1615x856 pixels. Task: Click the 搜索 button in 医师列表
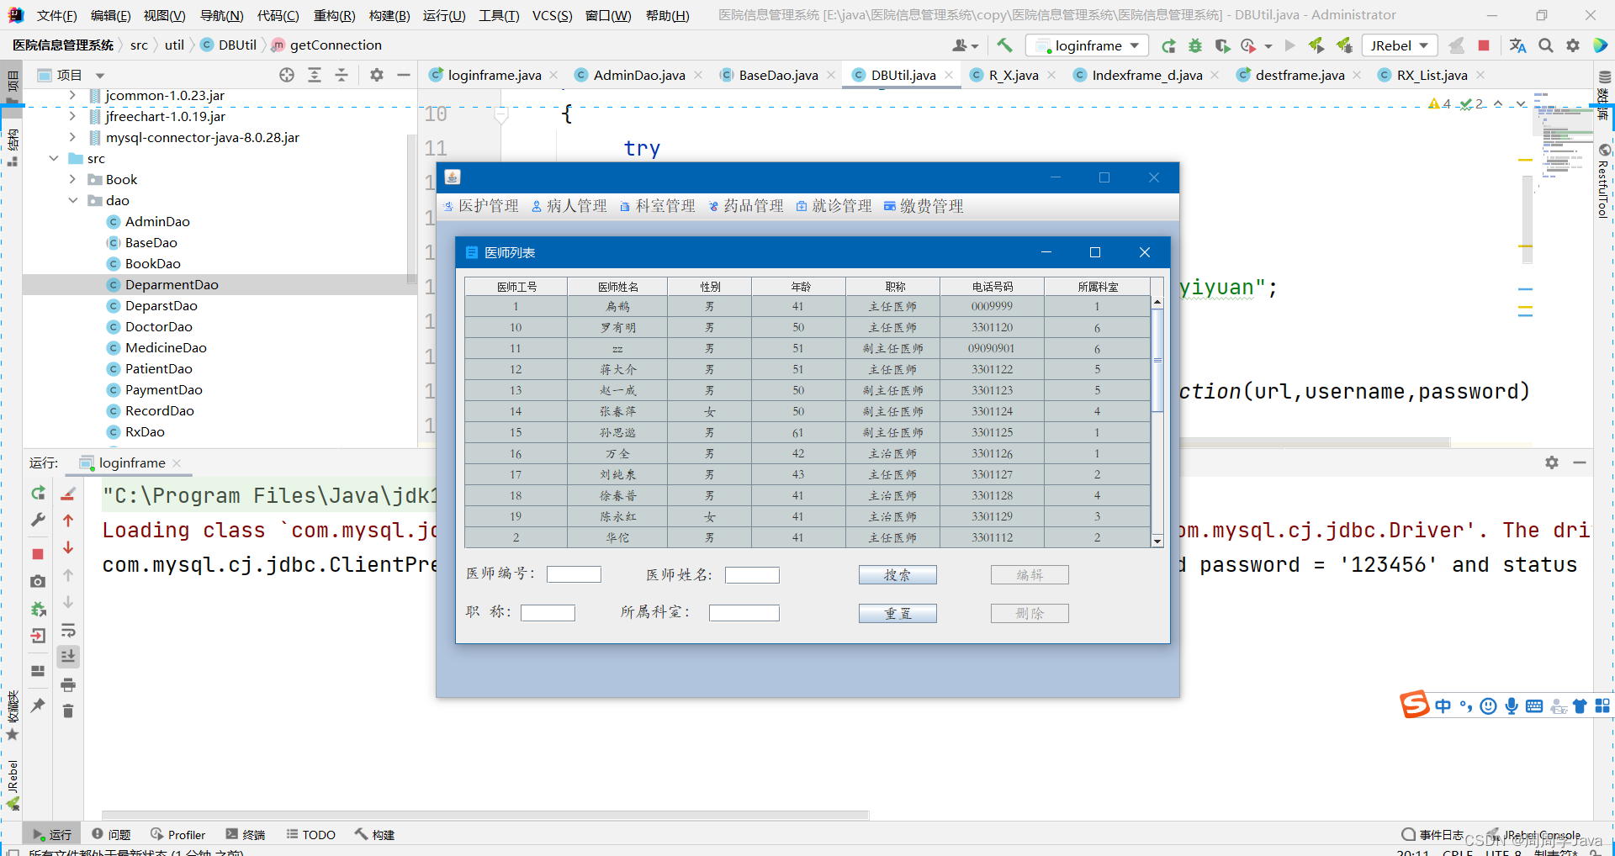[x=897, y=574]
